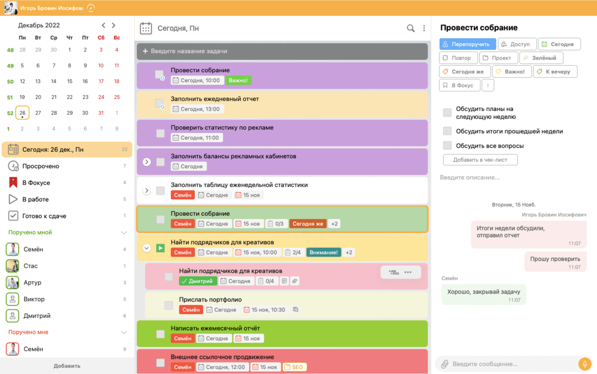Check off 'Заполнить ежедневный отчет' task
Screen dimensions: 597x374
160,103
